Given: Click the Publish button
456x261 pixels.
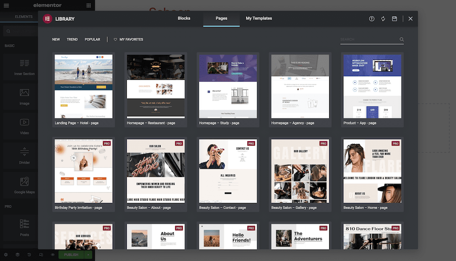Looking at the screenshot, I should point(71,255).
